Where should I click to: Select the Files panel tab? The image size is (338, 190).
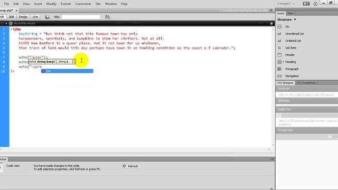click(x=290, y=13)
